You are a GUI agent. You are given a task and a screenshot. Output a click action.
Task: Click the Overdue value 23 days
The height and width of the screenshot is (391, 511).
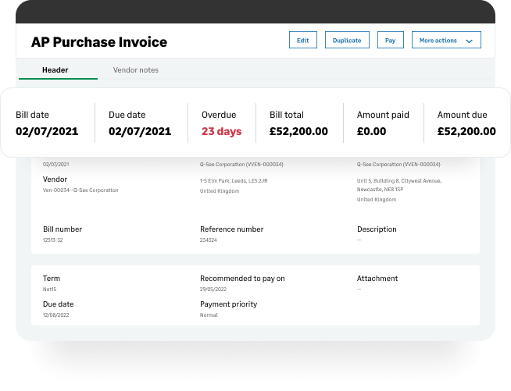point(222,131)
